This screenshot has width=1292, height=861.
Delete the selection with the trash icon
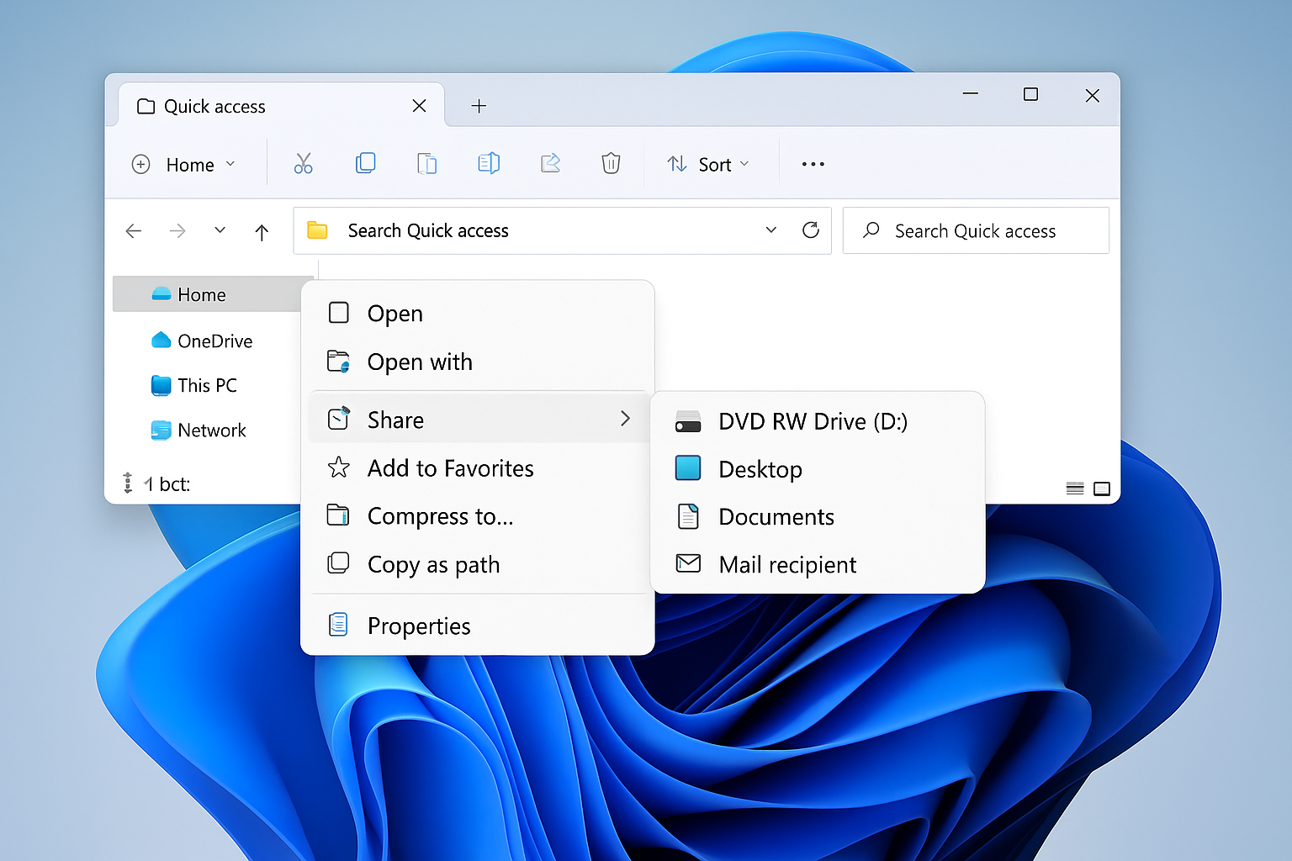pos(611,163)
